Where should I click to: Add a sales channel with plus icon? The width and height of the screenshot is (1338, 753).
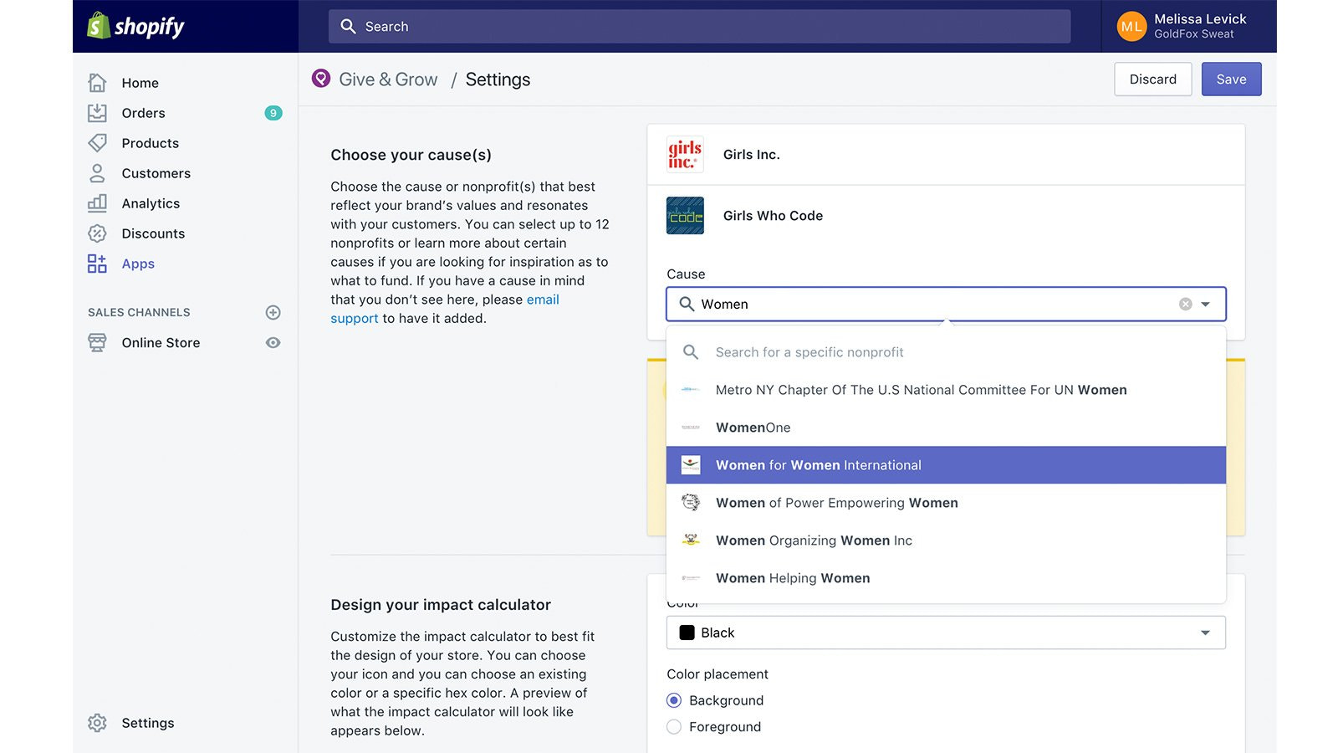tap(273, 312)
